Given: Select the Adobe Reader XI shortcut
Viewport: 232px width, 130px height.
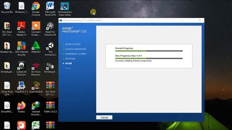Looking at the screenshot, I should point(21,29).
